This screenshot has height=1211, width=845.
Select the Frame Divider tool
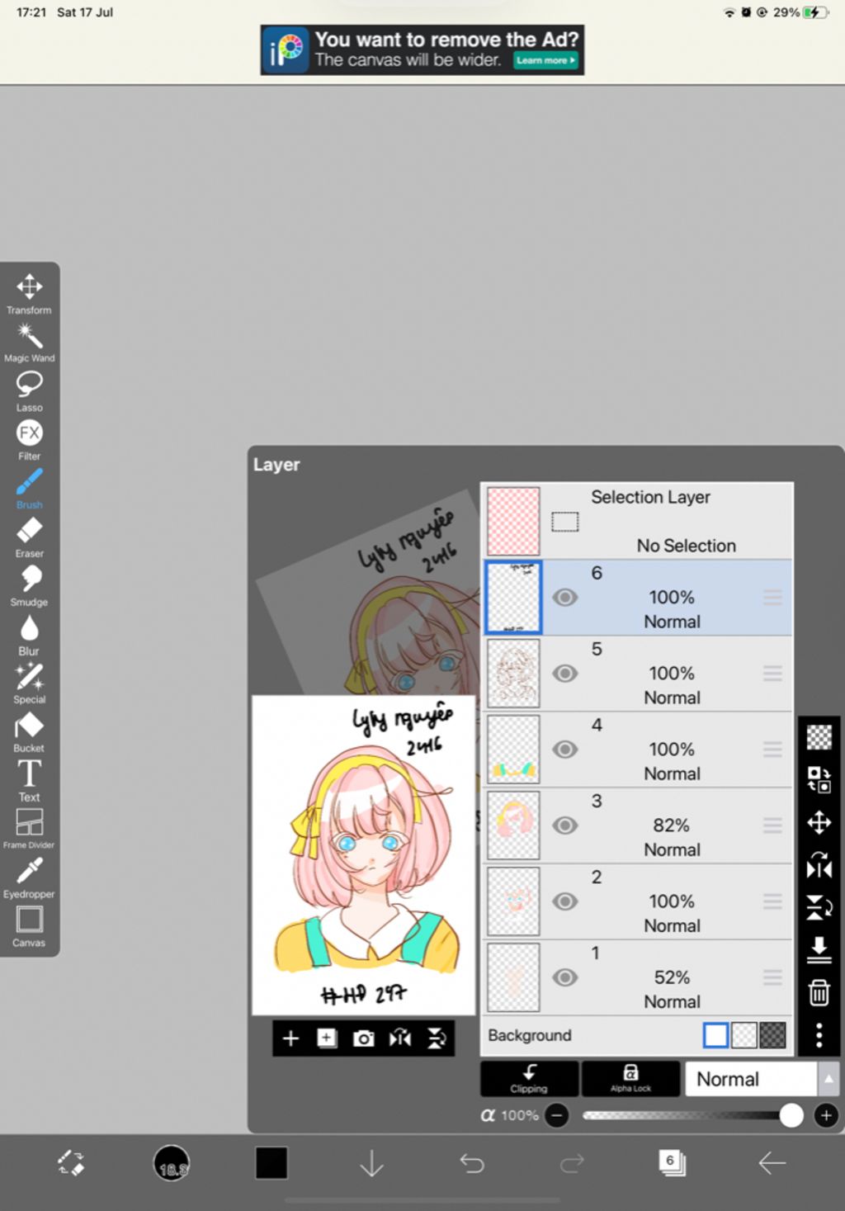pos(29,829)
